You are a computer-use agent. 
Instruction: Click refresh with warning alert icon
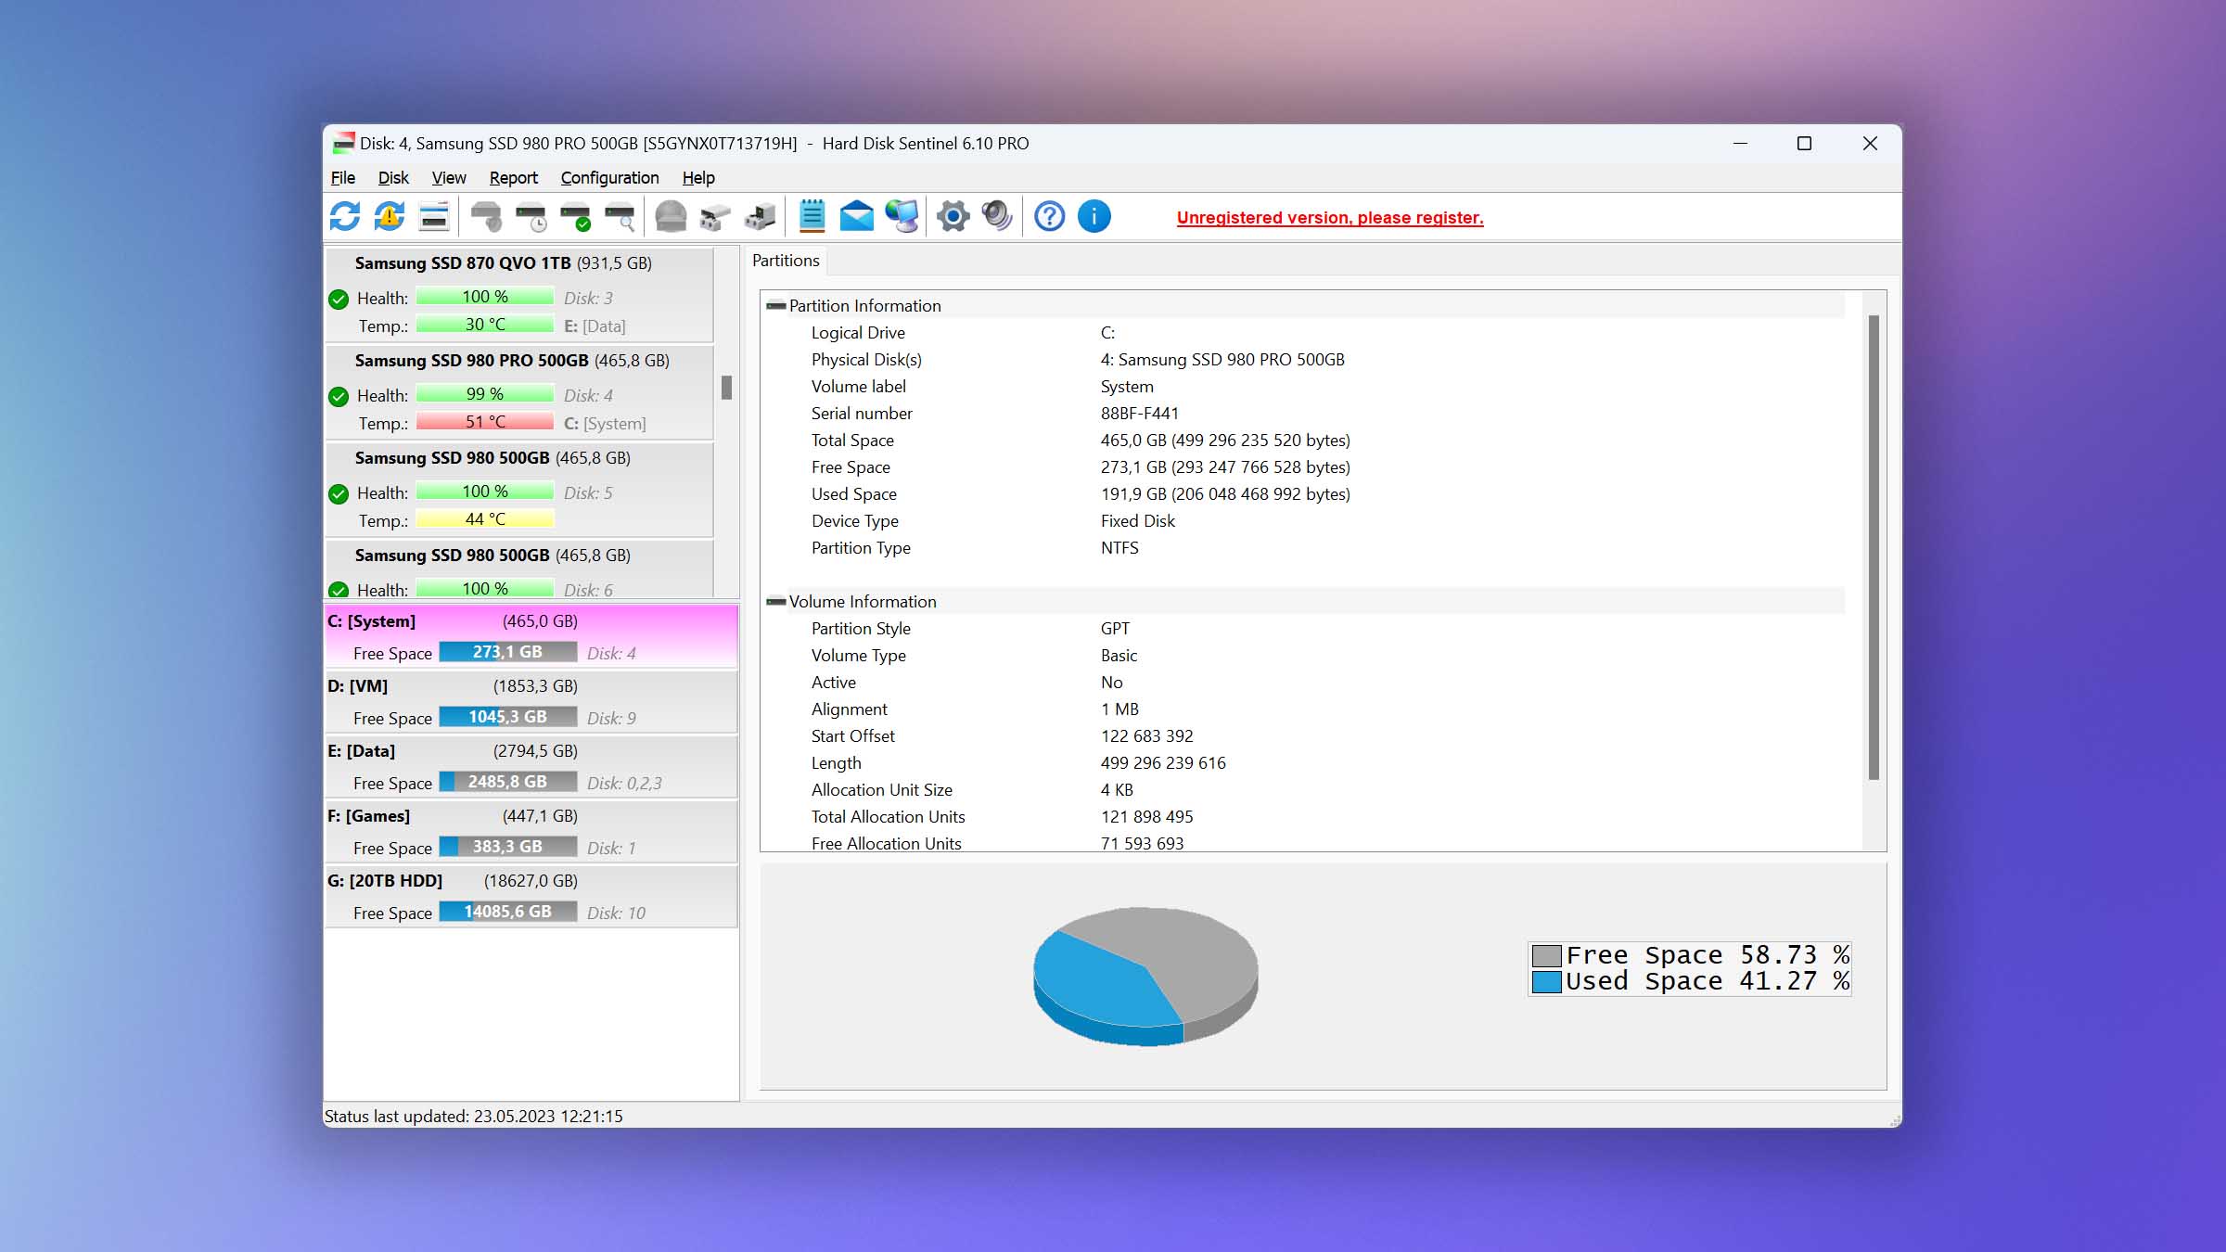[x=390, y=217]
